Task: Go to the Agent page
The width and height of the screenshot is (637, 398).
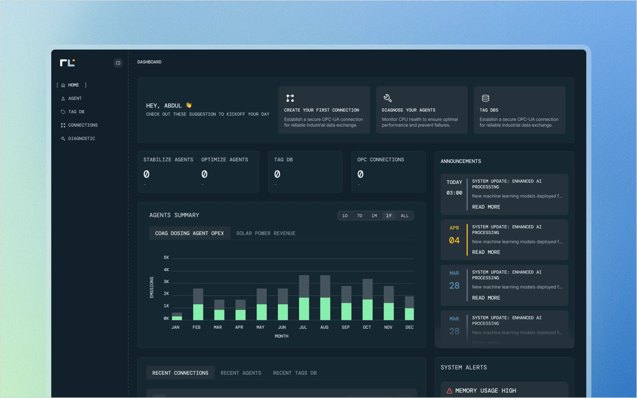Action: click(72, 98)
